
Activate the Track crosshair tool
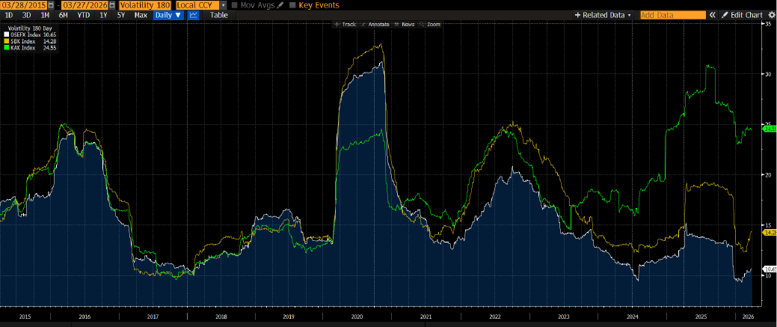coord(345,25)
